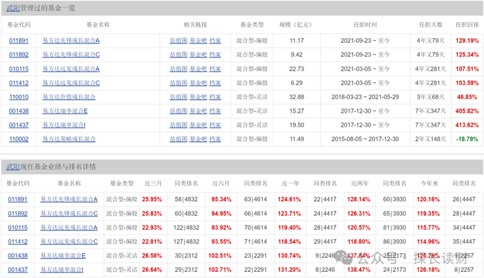Open 易方达先锋成长混合A in the performance table

[69, 199]
